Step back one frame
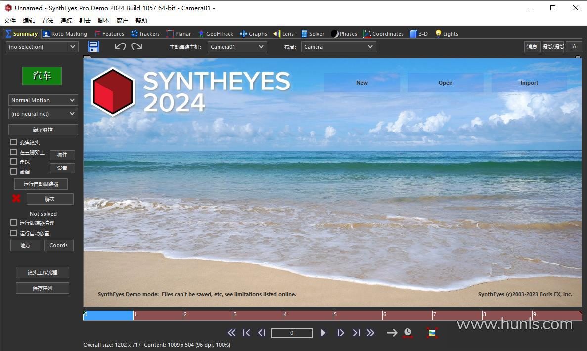587x351 pixels. tap(261, 333)
